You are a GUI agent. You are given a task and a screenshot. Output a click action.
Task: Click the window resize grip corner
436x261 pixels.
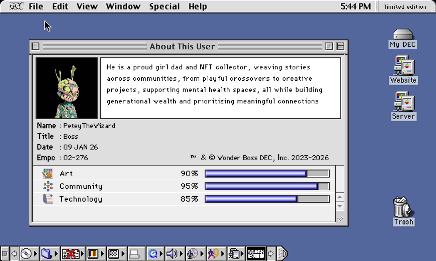point(340,218)
